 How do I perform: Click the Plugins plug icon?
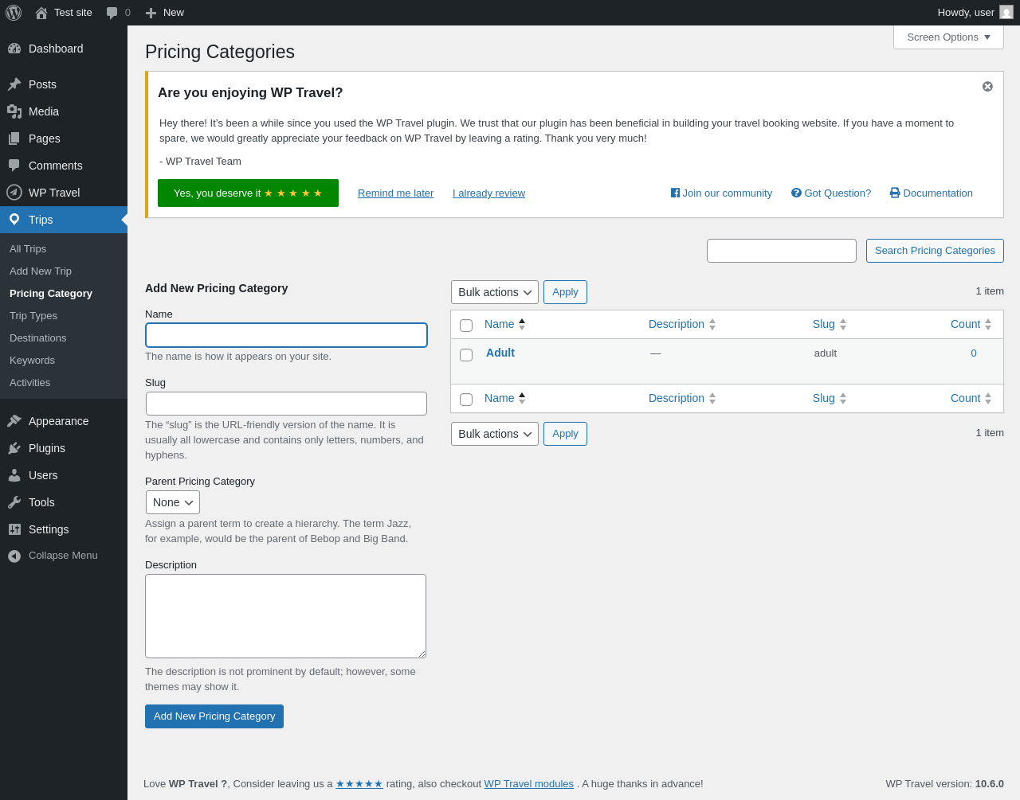[x=14, y=448]
